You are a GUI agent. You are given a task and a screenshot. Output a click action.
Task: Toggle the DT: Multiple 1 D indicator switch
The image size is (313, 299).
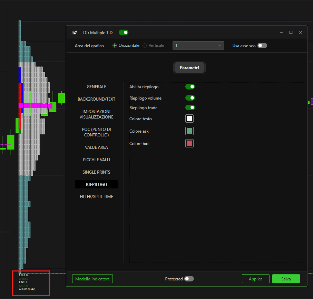pyautogui.click(x=124, y=32)
